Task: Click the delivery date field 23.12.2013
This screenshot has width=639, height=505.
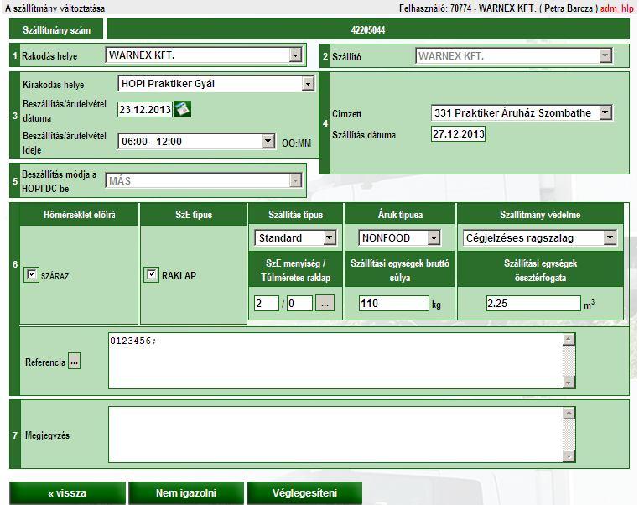Action: 145,110
